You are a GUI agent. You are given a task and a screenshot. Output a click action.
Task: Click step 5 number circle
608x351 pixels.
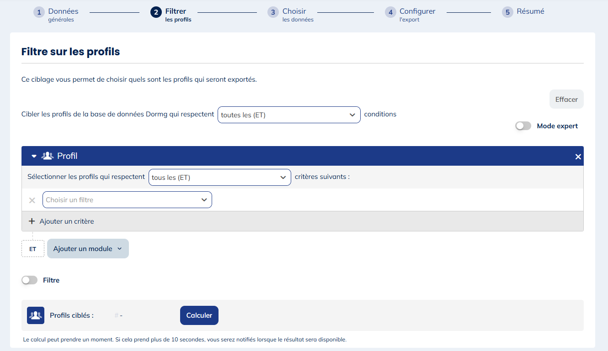pos(507,12)
